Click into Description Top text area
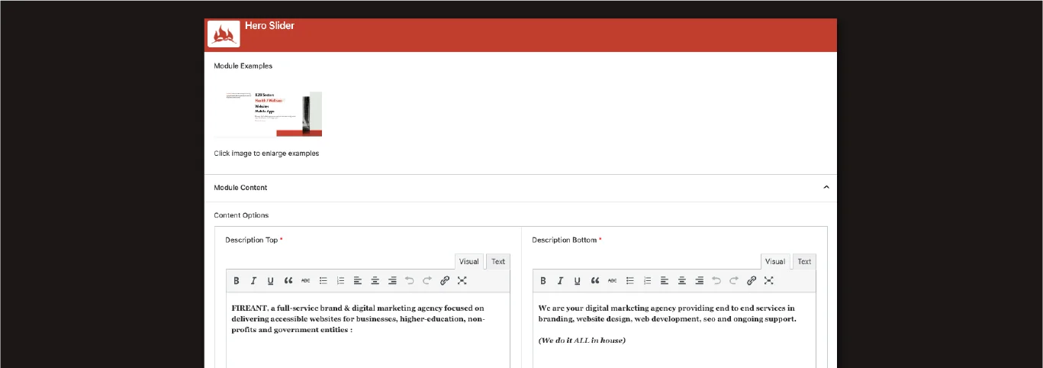 pos(368,330)
